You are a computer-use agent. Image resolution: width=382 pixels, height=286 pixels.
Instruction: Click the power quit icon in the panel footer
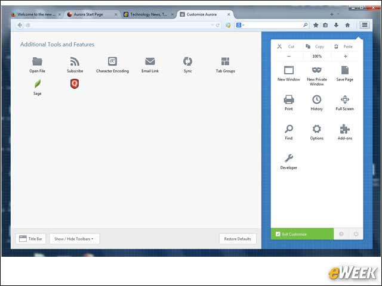356,234
